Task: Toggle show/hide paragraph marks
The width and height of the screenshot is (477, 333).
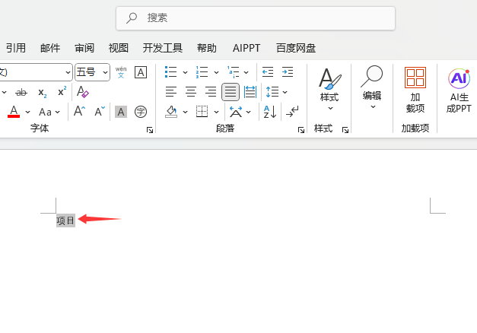Action: click(x=292, y=112)
